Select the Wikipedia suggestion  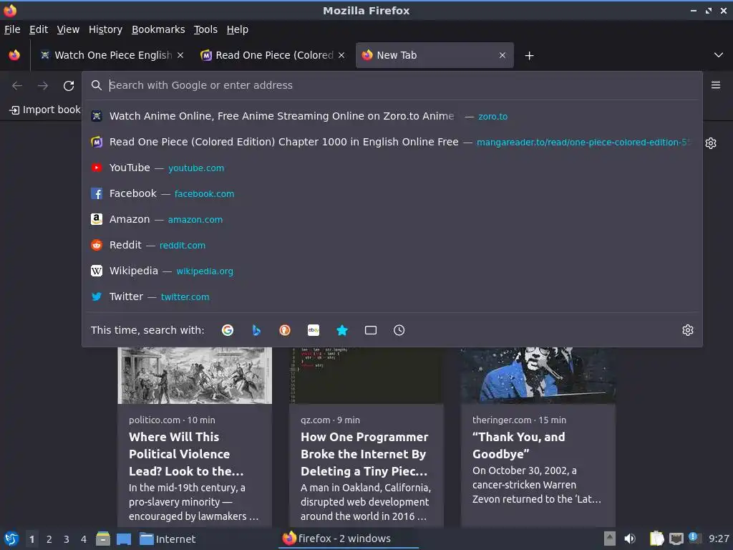pos(392,271)
